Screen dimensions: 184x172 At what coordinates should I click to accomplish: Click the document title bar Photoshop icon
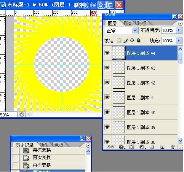click(3, 5)
